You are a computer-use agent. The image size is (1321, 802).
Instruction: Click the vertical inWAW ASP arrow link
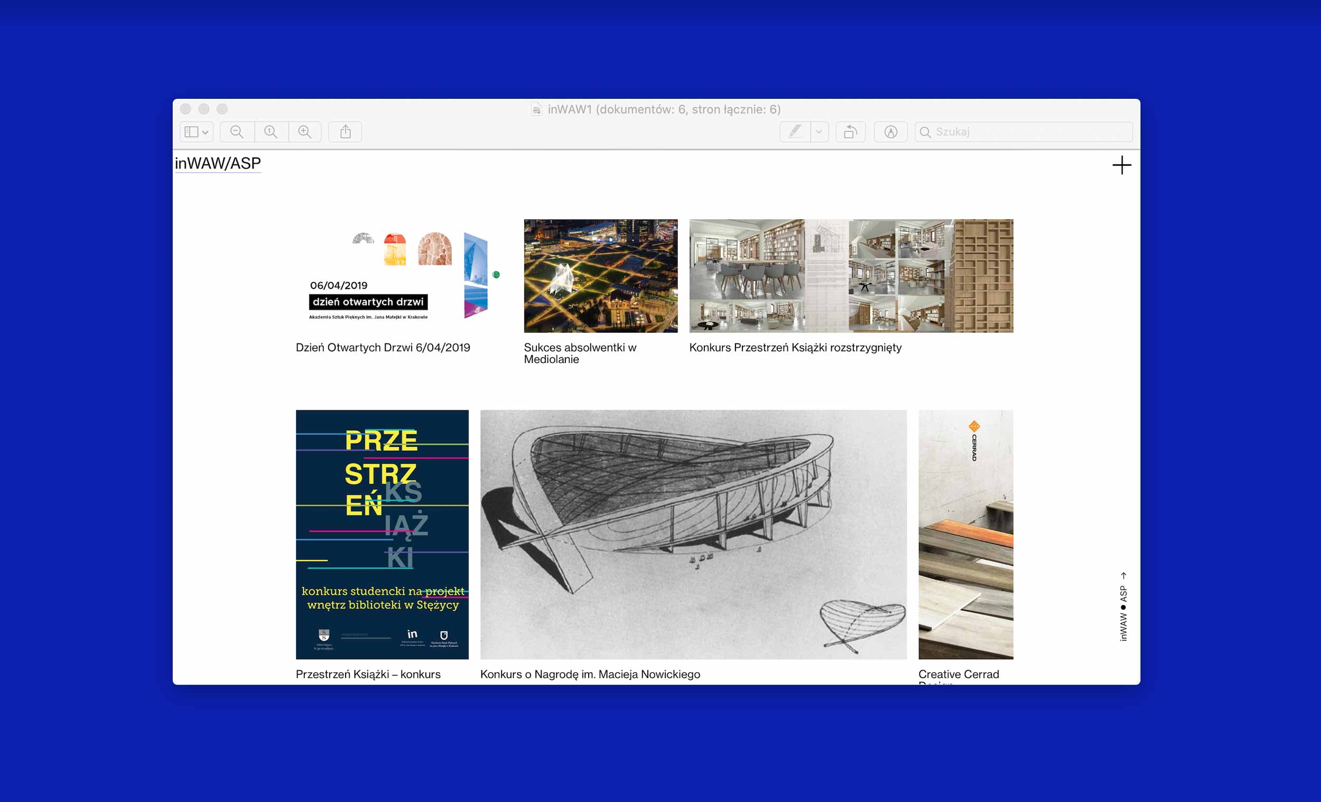tap(1123, 607)
